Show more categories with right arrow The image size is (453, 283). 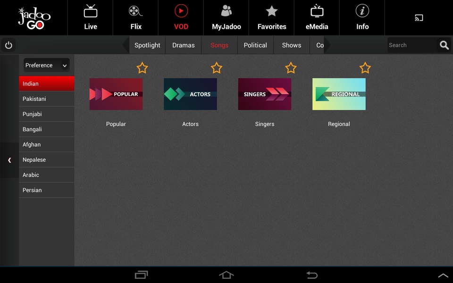(x=327, y=45)
